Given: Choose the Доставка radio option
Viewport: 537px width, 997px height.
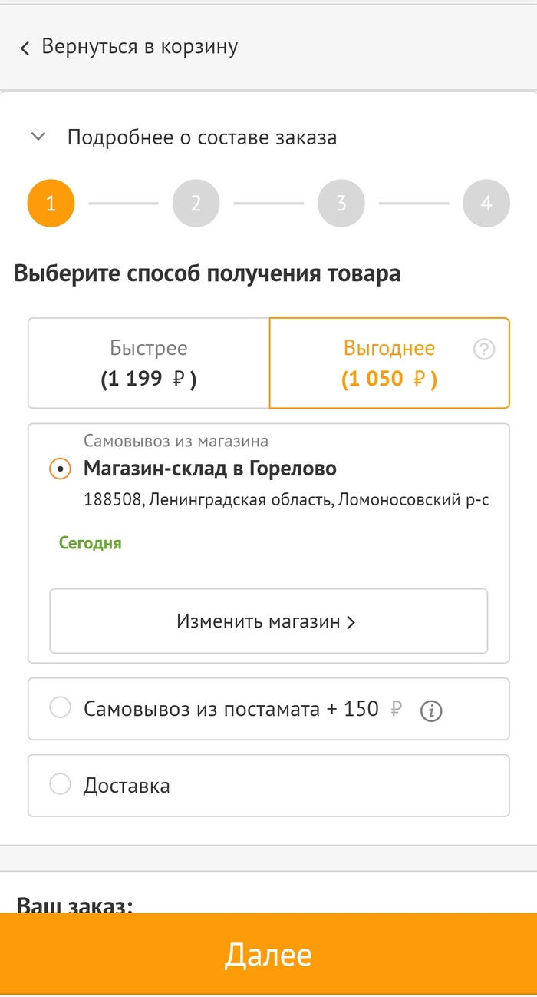Looking at the screenshot, I should click(60, 785).
